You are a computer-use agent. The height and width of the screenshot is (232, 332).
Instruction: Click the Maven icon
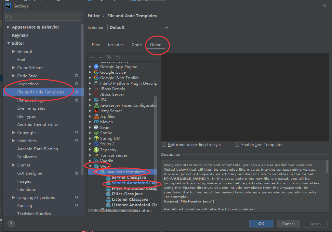coord(96,122)
